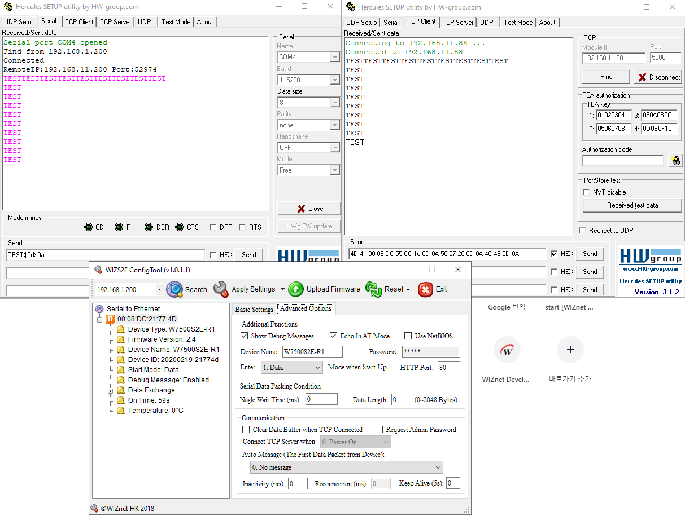The height and width of the screenshot is (525, 685).
Task: Open UDP Setup tab in the COM4 Hercules window
Action: click(20, 22)
